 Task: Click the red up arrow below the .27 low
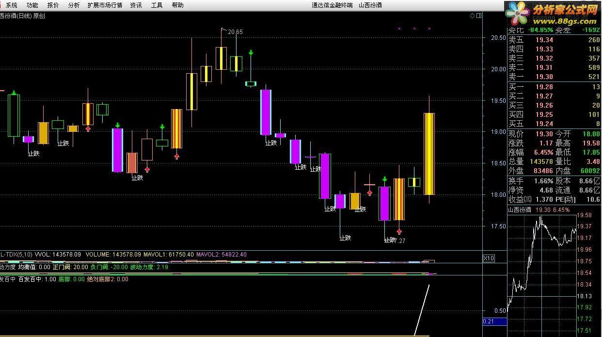tap(399, 231)
